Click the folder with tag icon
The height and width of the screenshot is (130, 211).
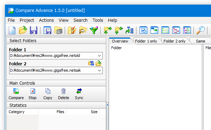[83, 30]
